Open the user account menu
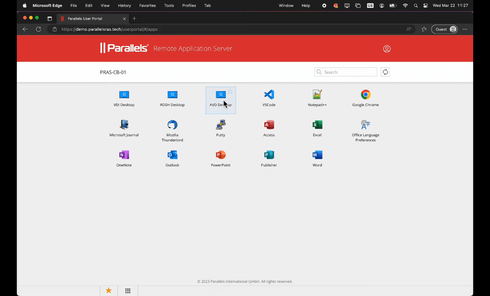This screenshot has width=490, height=296. click(387, 49)
